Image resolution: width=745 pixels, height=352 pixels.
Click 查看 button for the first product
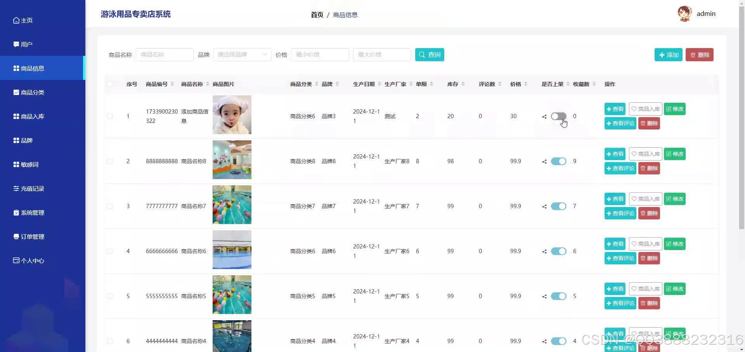pos(615,109)
